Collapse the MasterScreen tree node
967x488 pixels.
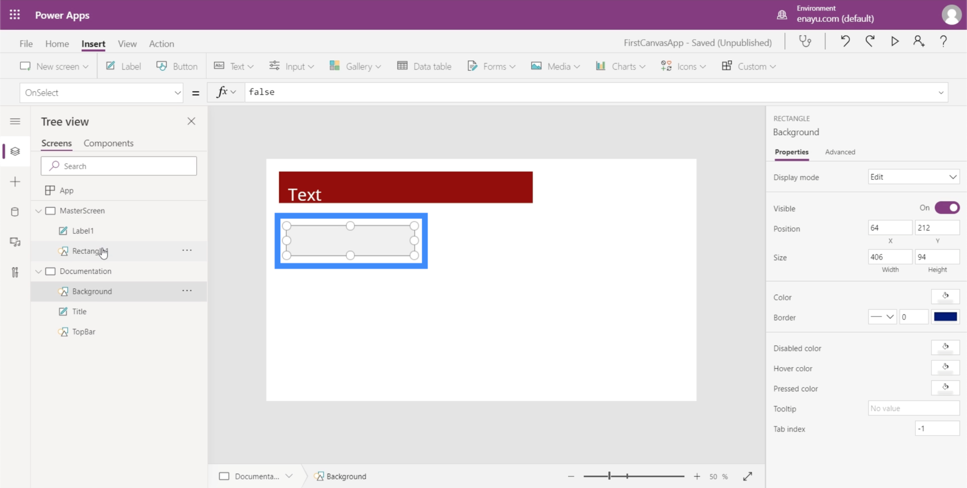pos(39,211)
